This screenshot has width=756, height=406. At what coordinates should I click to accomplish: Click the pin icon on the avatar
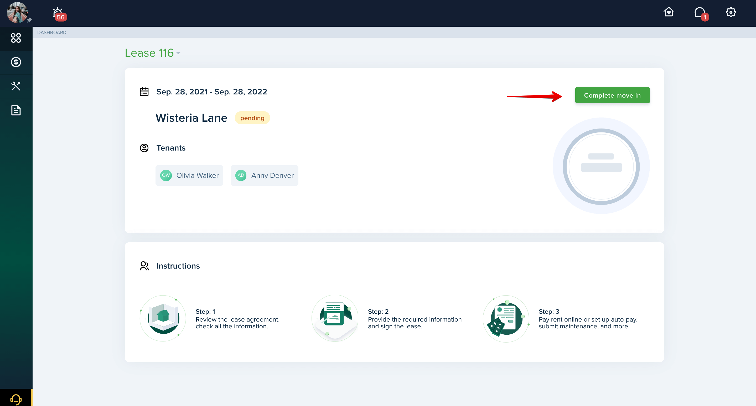(x=29, y=20)
